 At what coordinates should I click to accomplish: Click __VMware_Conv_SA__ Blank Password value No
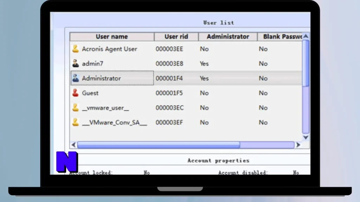tap(263, 122)
